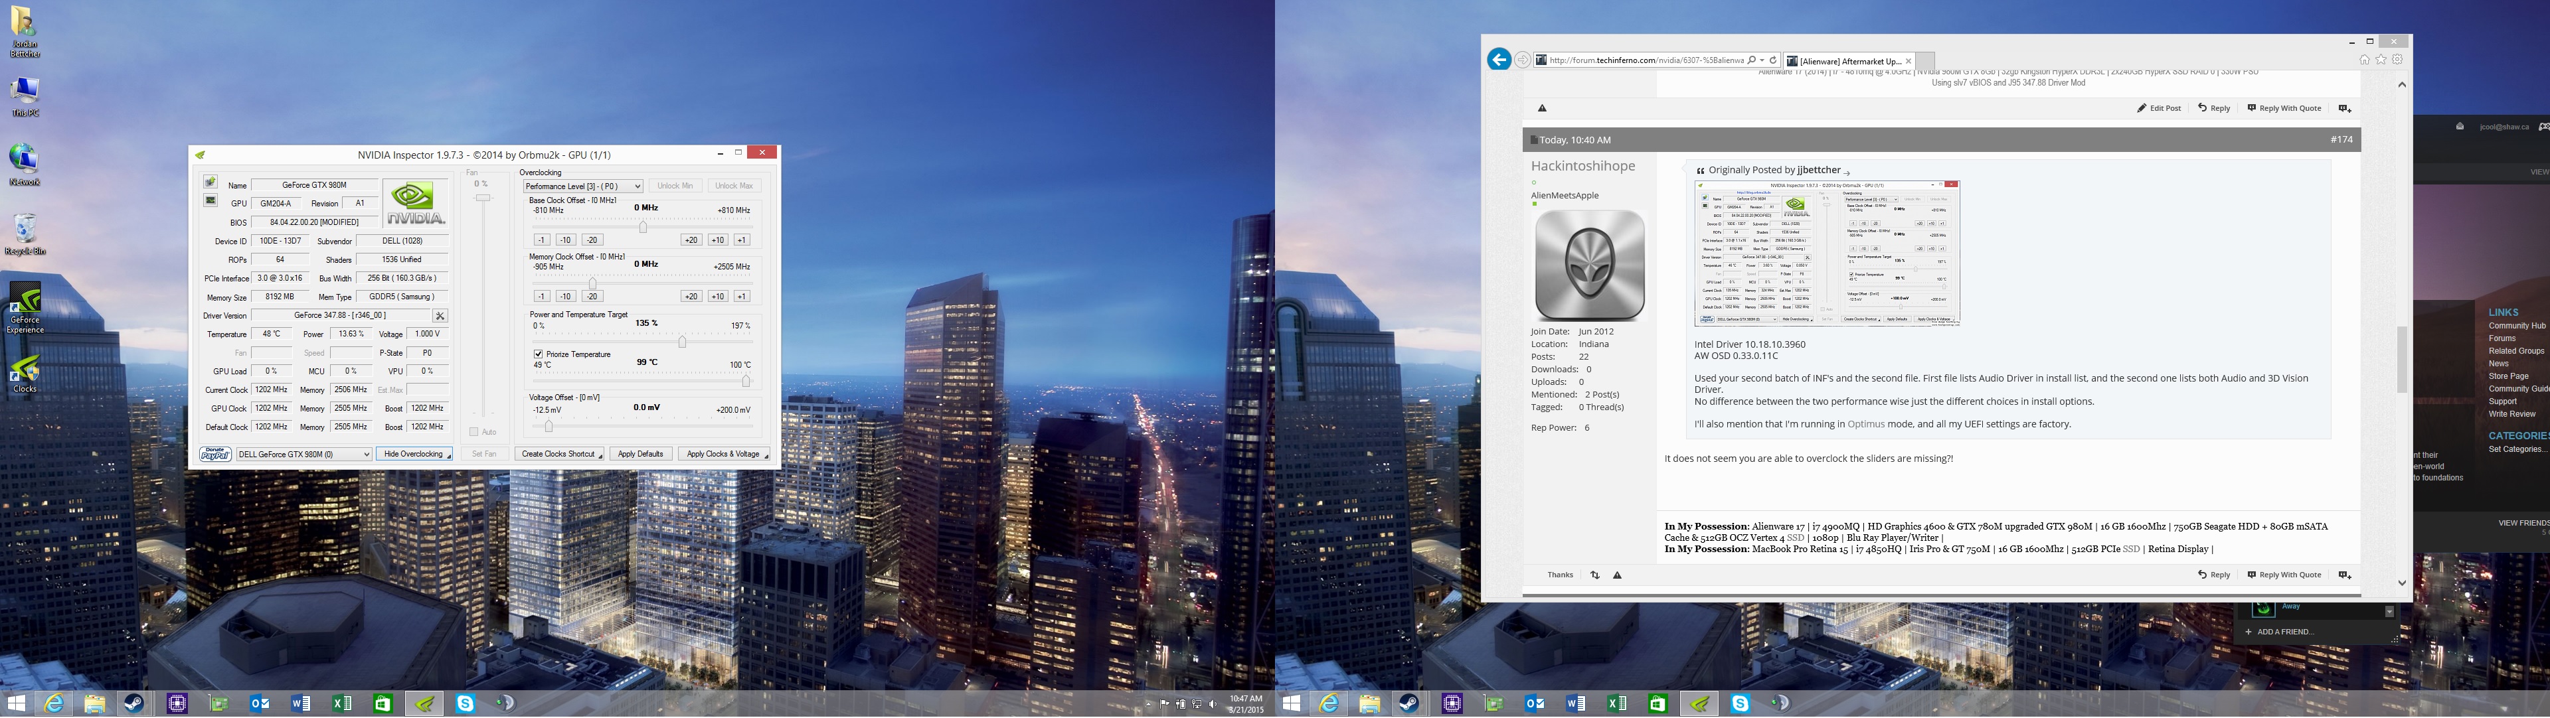Open GeForce Experience desktop icon
This screenshot has height=718, width=2550.
click(x=25, y=308)
